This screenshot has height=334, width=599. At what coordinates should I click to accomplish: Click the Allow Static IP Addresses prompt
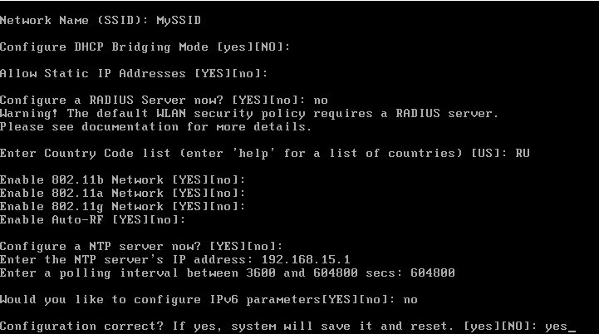(x=134, y=73)
